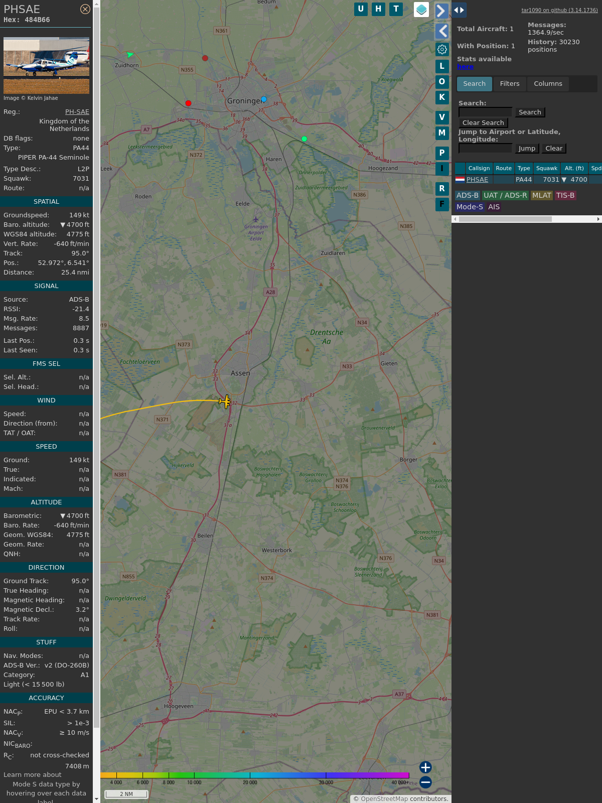
Task: Select the PHSAE callsign in table
Action: 477,180
